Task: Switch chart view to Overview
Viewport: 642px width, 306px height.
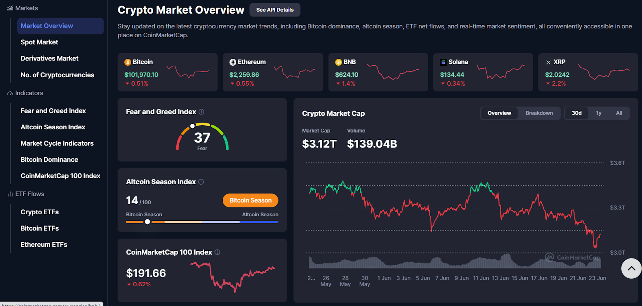Action: [x=499, y=113]
